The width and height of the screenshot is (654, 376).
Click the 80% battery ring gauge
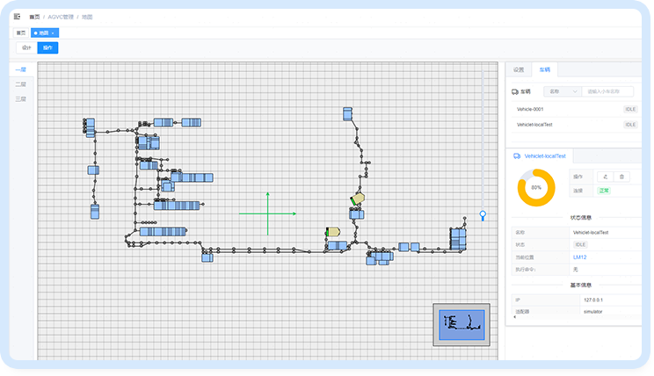coord(536,187)
